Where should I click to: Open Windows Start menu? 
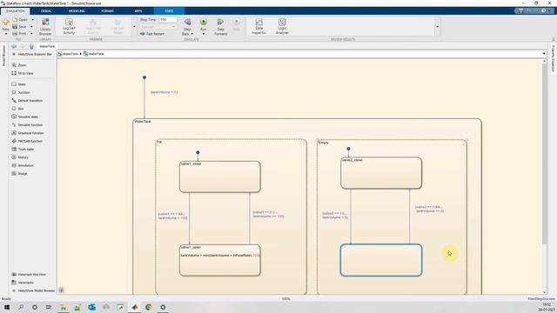[x=7, y=307]
